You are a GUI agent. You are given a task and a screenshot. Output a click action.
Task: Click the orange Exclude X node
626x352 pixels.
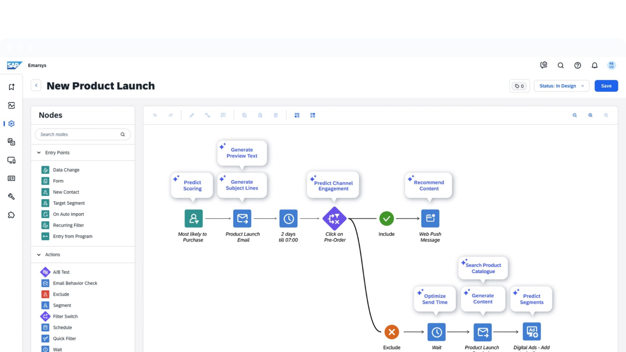coord(391,332)
